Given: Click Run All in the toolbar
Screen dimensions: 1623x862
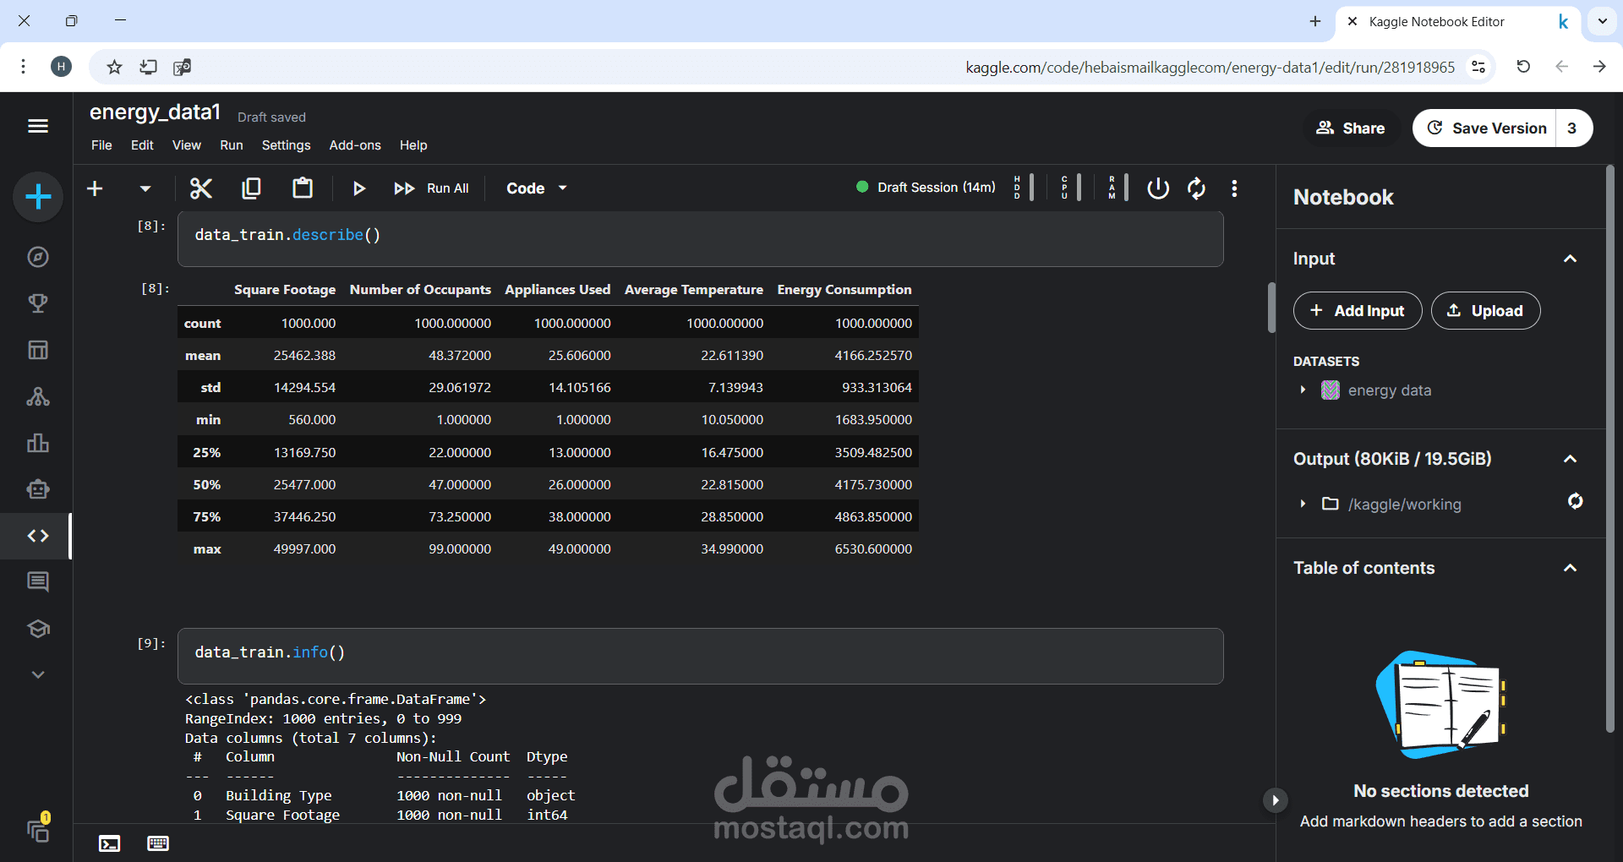Looking at the screenshot, I should (431, 188).
